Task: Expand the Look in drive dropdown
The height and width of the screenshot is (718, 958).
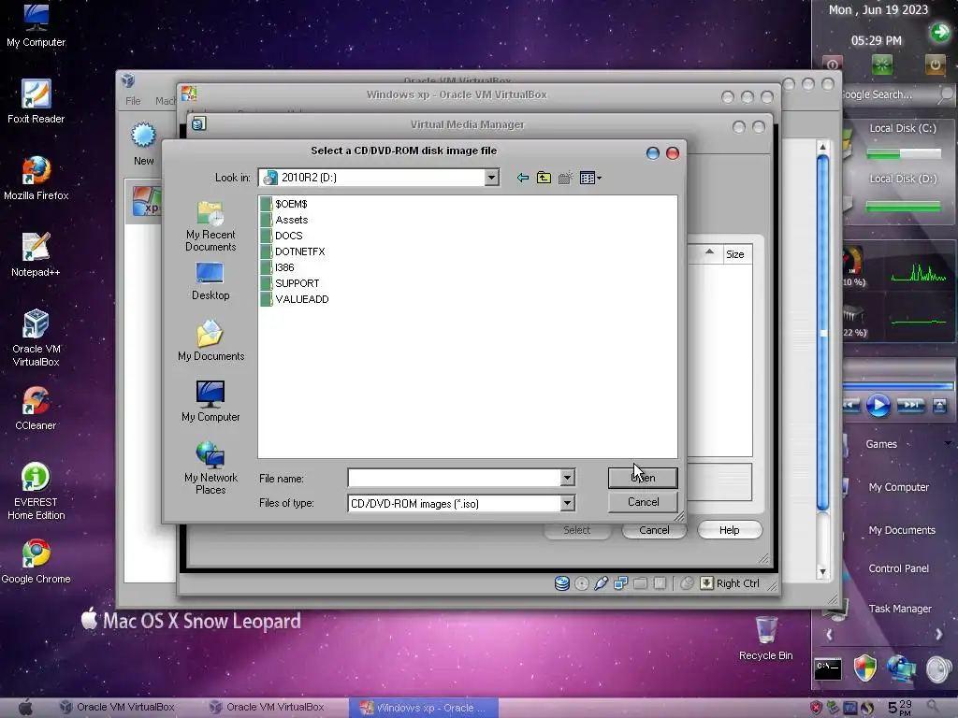Action: 491,178
